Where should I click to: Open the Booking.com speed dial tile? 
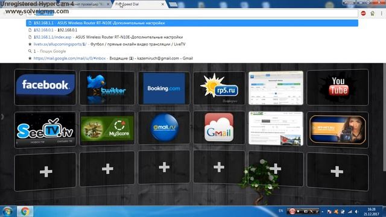pyautogui.click(x=164, y=88)
